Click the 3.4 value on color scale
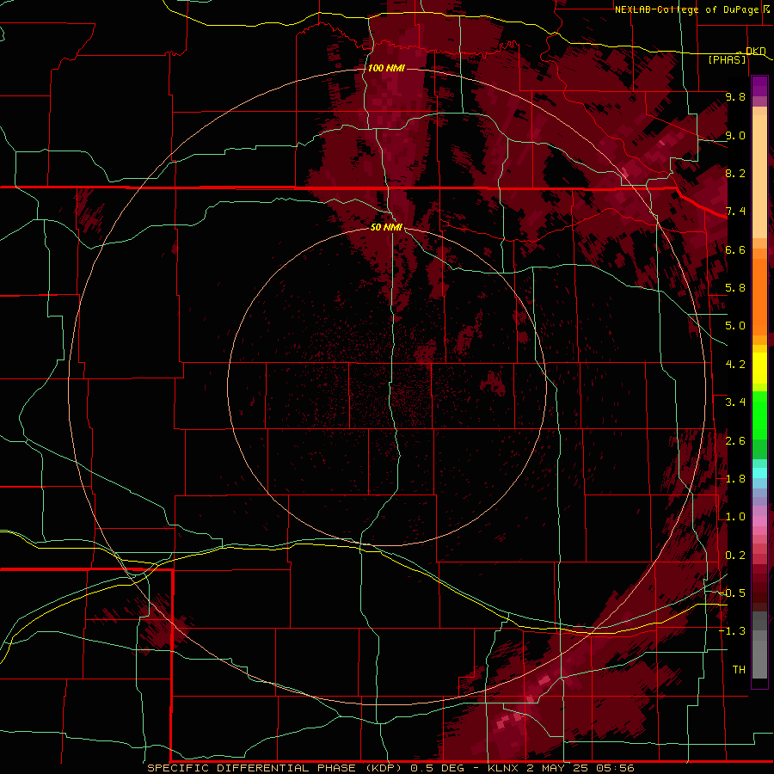 click(x=735, y=402)
